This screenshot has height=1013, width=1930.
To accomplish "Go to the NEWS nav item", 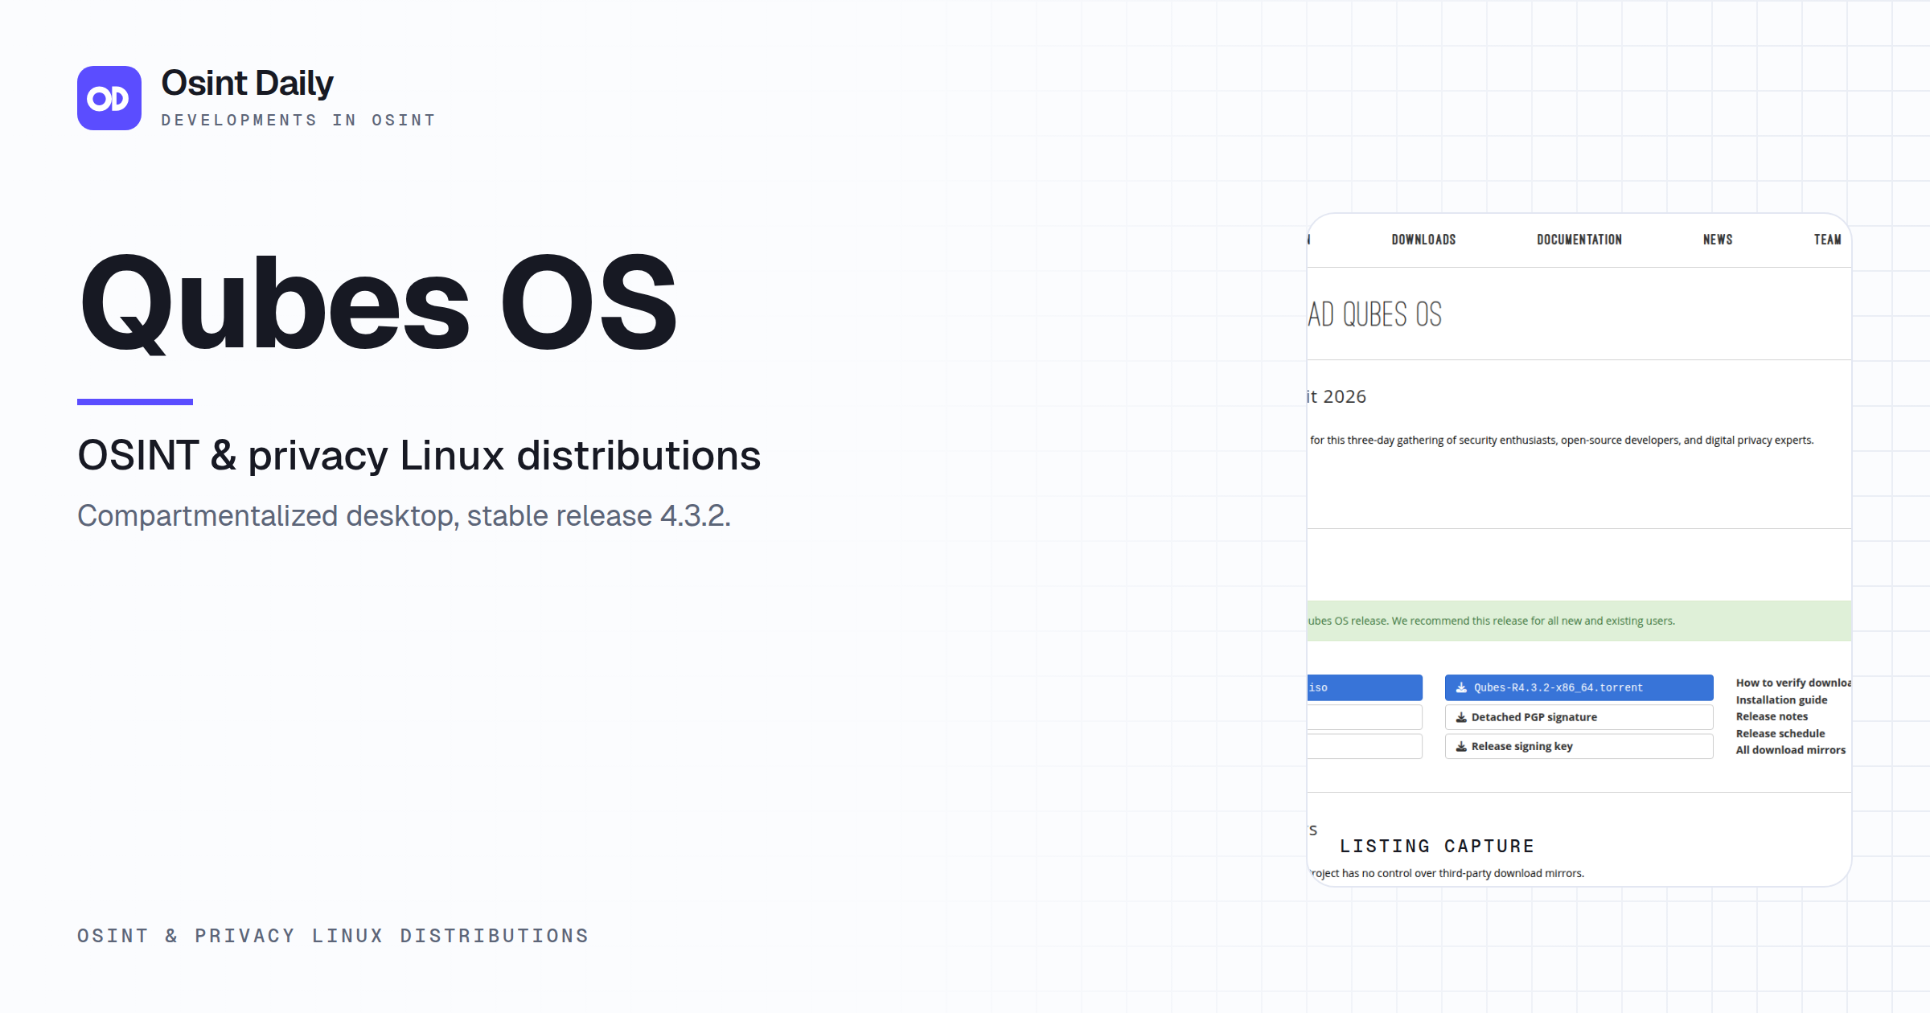I will coord(1718,240).
